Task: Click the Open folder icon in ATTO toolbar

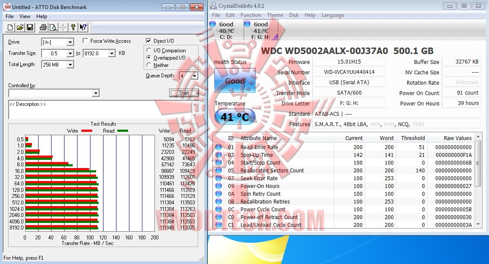Action: 20,27
